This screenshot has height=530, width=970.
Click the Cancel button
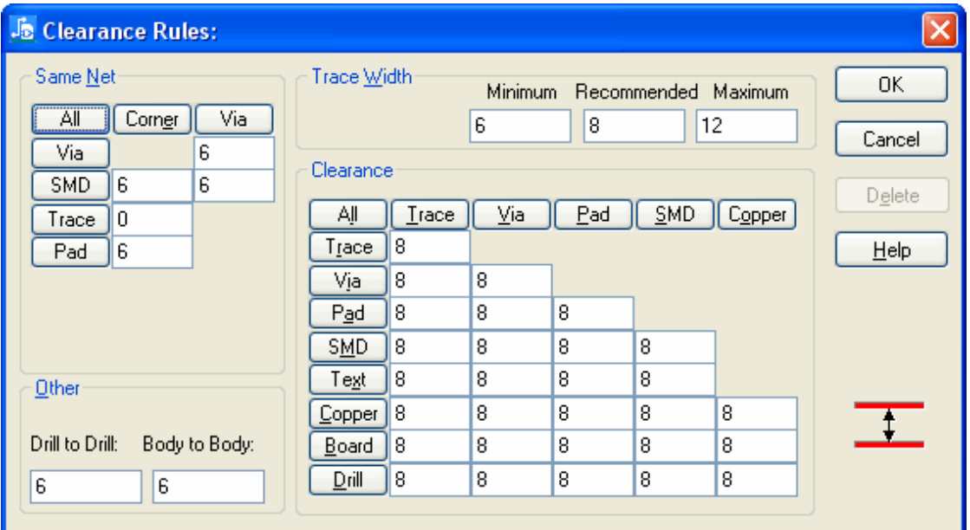tap(891, 139)
